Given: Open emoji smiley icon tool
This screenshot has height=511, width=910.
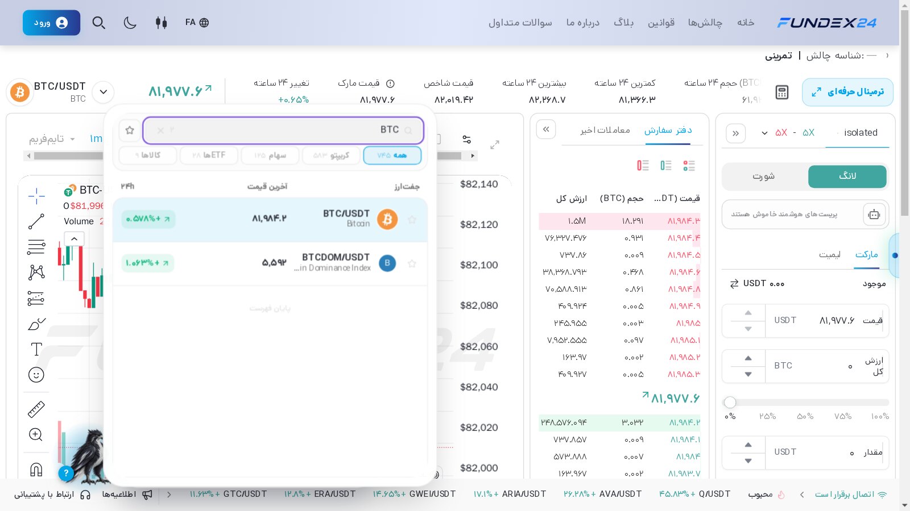Looking at the screenshot, I should point(36,375).
